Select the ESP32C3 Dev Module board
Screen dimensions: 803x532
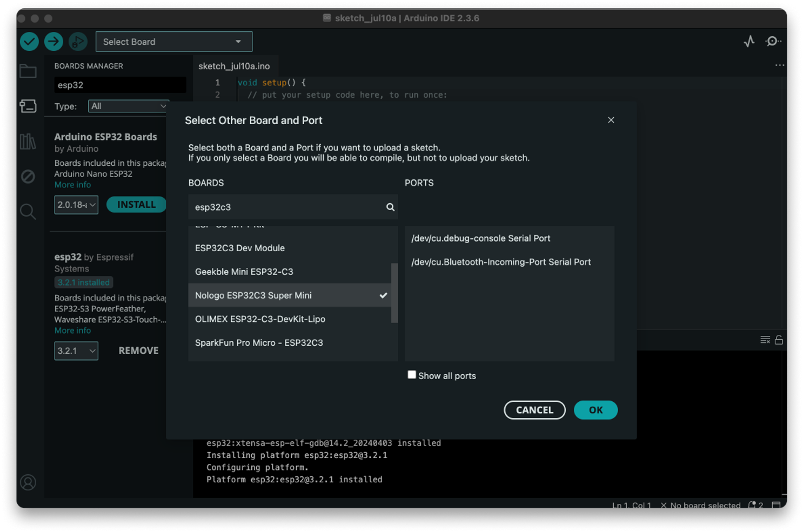coord(290,248)
